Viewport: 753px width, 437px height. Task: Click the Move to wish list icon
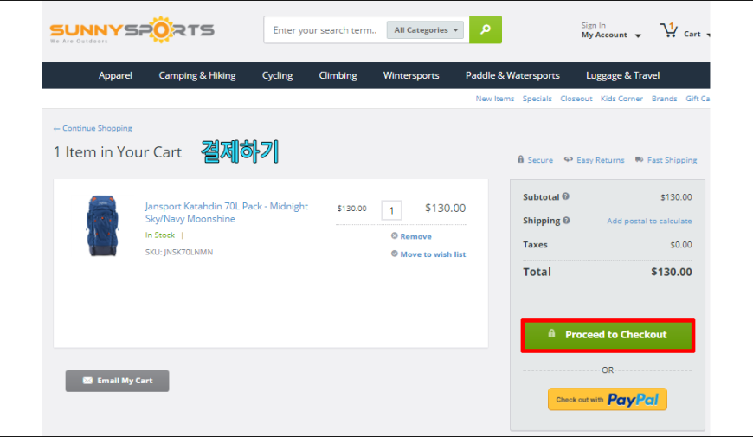point(395,254)
